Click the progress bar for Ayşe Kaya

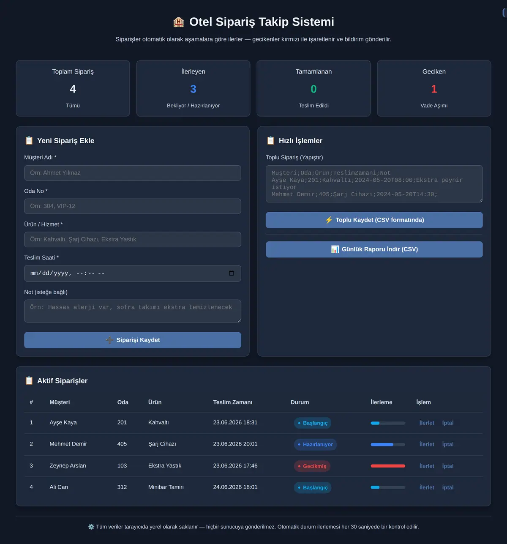pos(388,423)
